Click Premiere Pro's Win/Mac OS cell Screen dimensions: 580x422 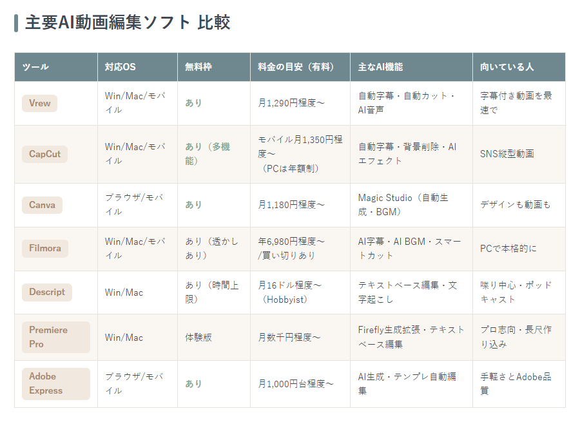[x=138, y=338]
